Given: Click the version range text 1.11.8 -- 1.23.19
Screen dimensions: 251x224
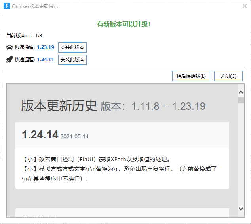Looking at the screenshot, I should [168, 106].
